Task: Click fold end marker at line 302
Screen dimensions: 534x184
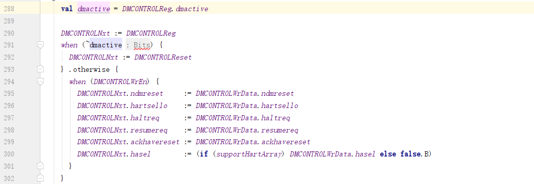Action: pos(40,178)
